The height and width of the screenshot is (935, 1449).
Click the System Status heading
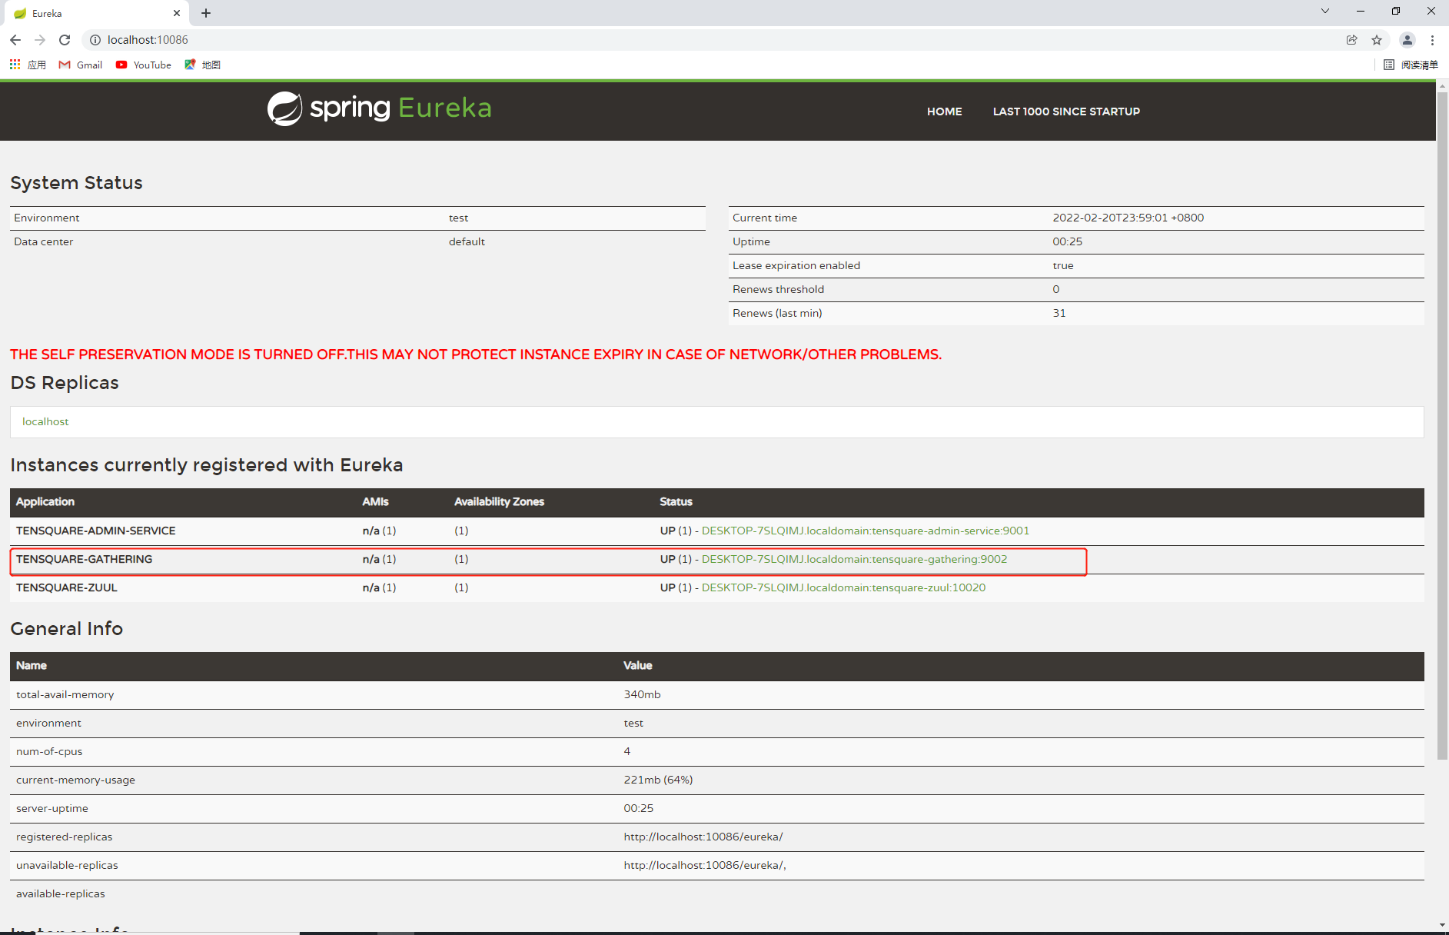point(76,183)
